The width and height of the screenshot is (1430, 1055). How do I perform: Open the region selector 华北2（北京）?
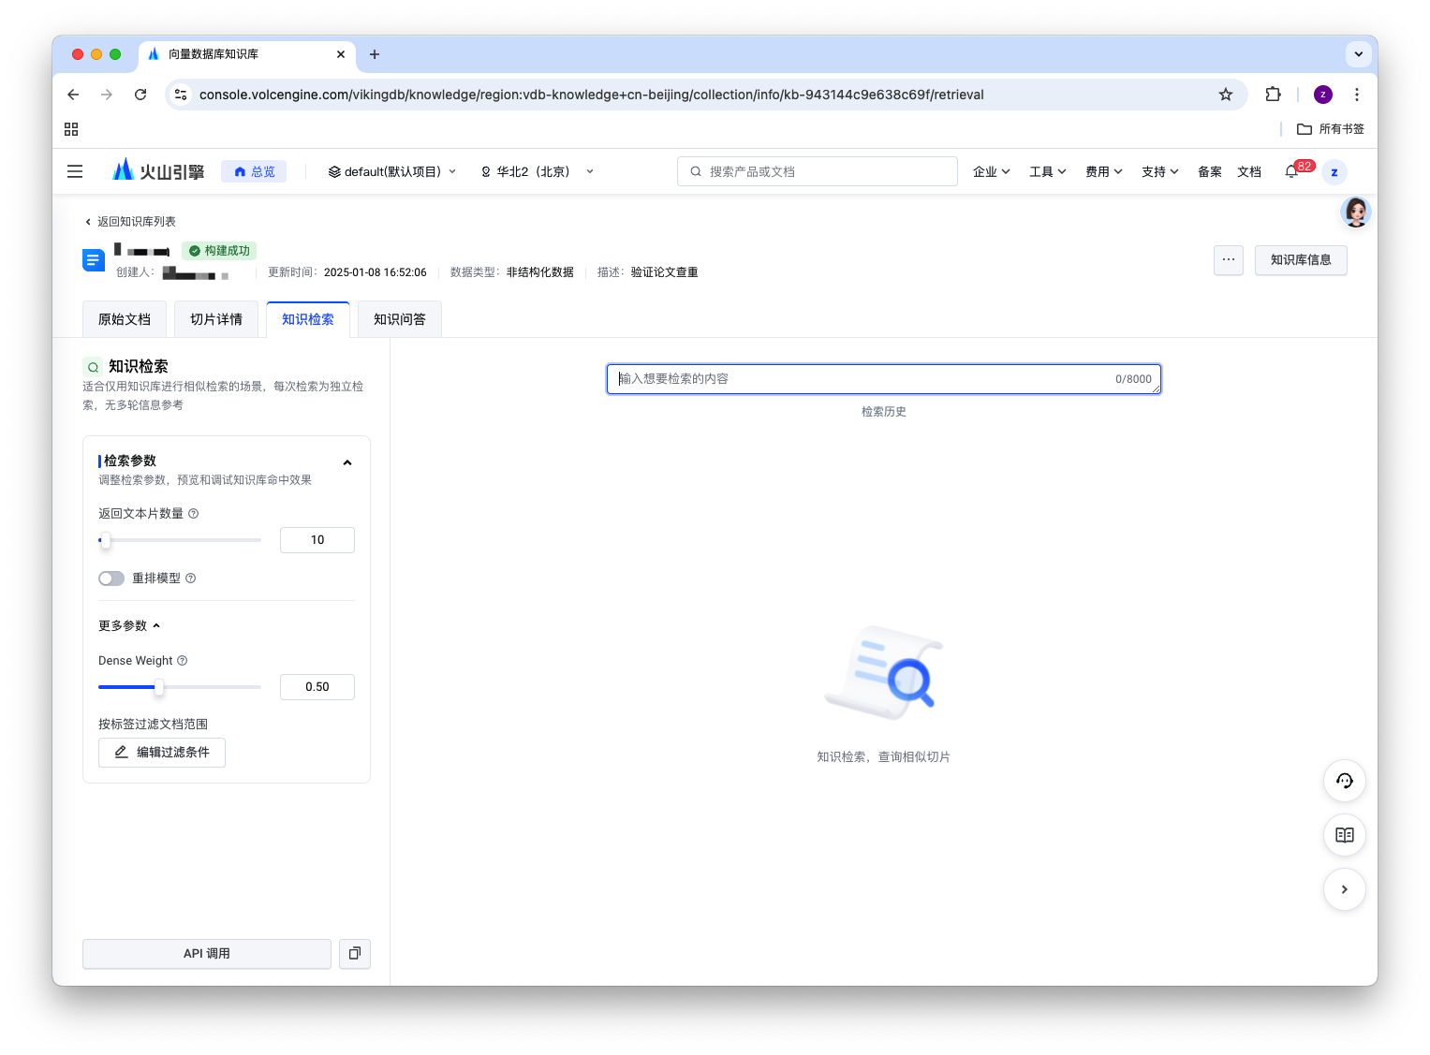click(x=538, y=171)
